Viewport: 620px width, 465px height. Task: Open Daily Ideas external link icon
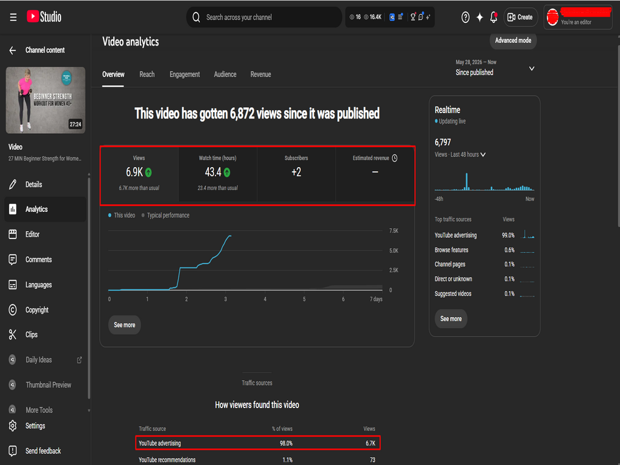click(x=79, y=360)
